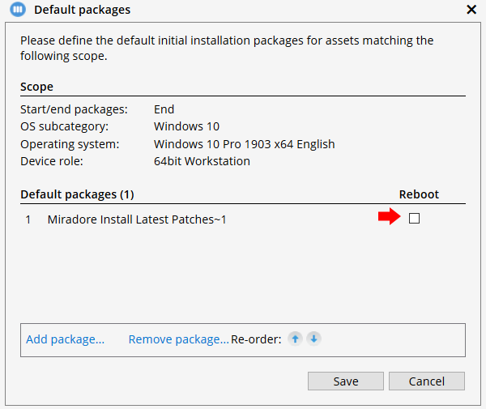Move package up with the up arrow
The width and height of the screenshot is (486, 409).
[295, 339]
